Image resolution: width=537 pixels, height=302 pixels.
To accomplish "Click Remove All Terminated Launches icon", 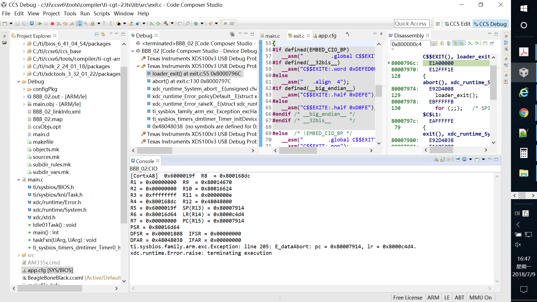I will coord(232,34).
